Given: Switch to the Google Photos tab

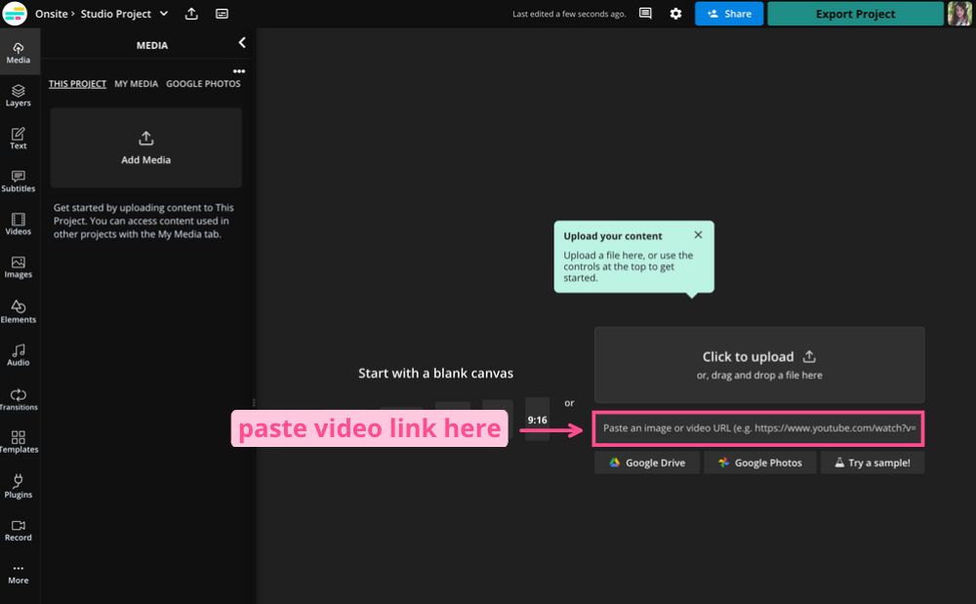Looking at the screenshot, I should pyautogui.click(x=203, y=84).
